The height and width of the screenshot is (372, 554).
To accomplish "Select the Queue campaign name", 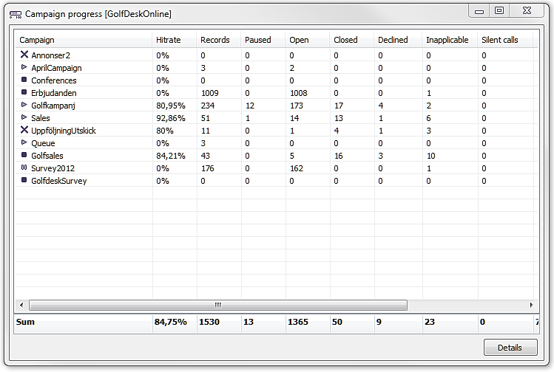I will point(43,143).
